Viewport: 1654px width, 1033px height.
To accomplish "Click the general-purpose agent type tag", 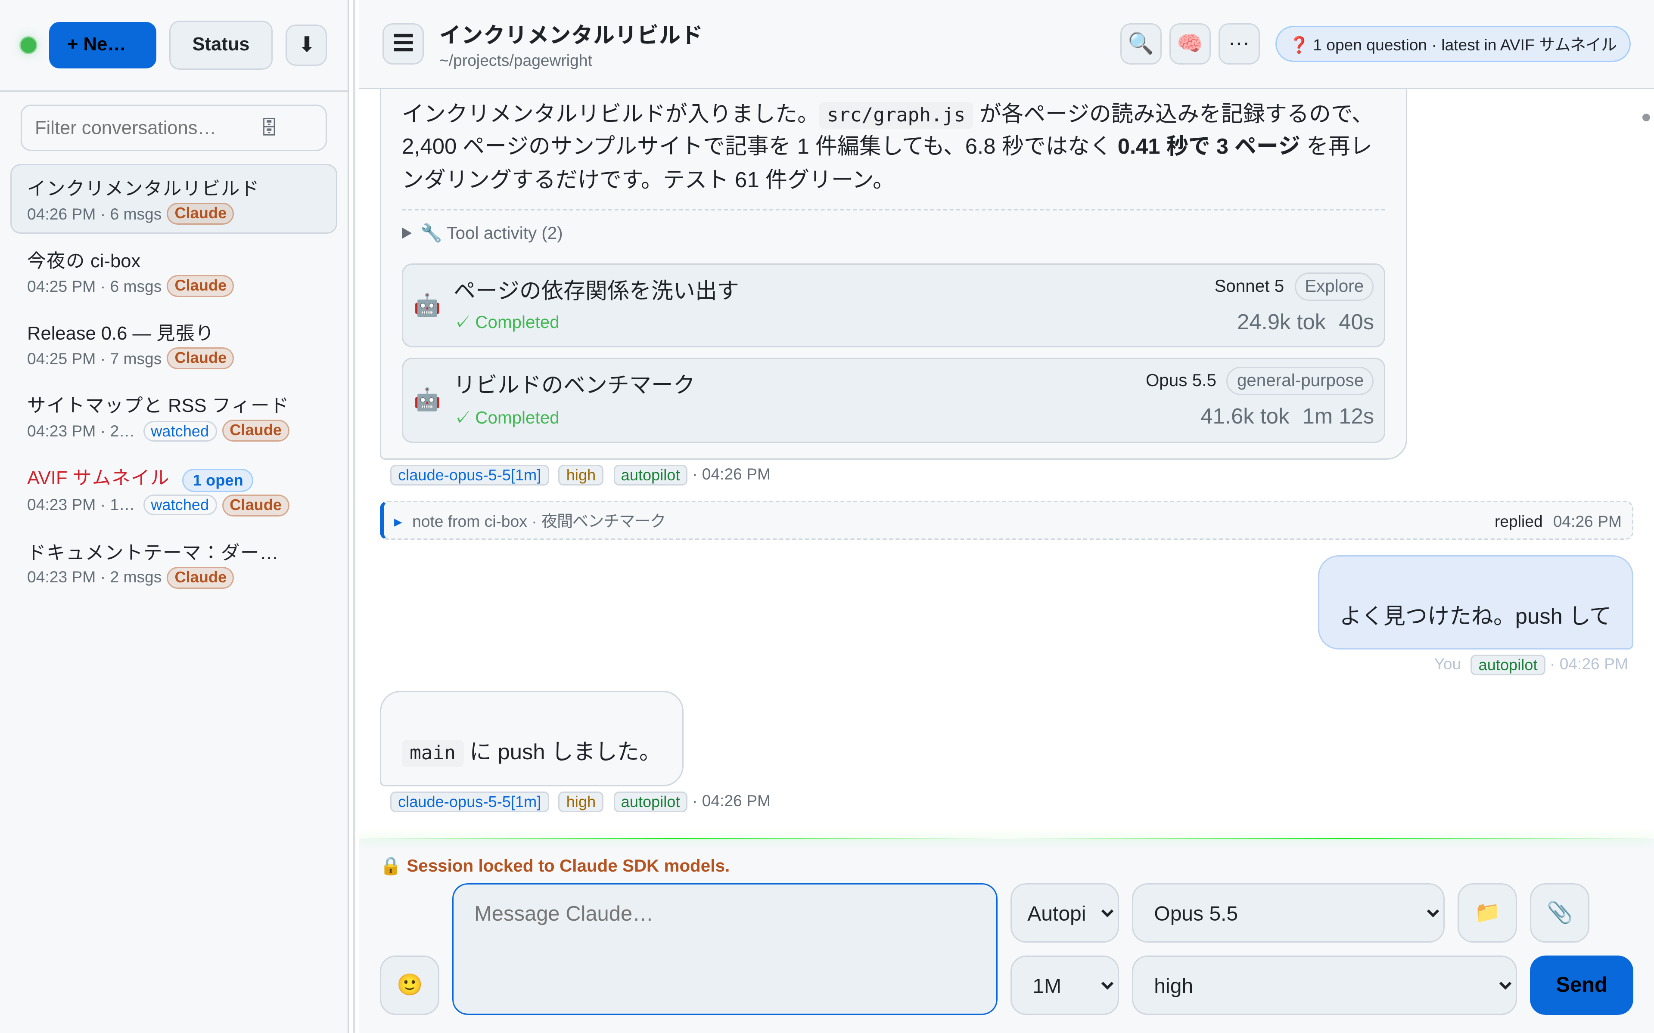I will [x=1299, y=380].
